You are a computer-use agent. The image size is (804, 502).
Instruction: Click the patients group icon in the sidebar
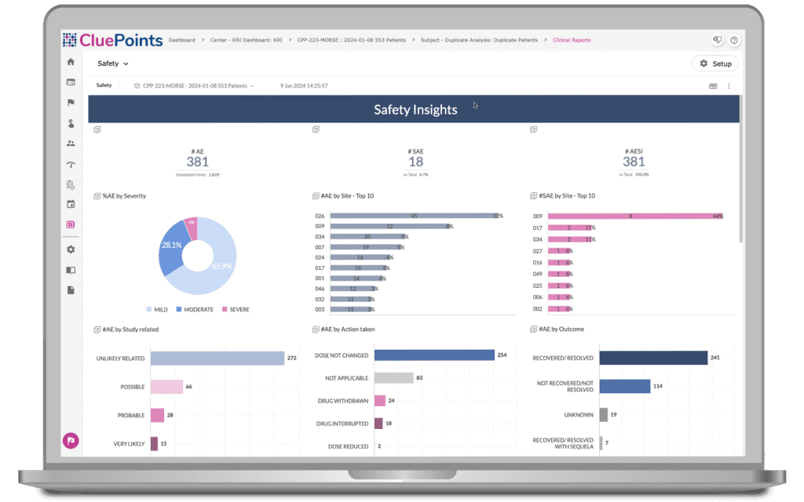[70, 144]
